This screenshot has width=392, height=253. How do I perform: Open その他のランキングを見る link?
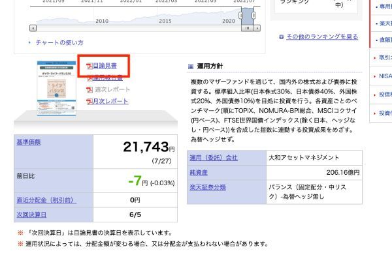[x=322, y=37]
